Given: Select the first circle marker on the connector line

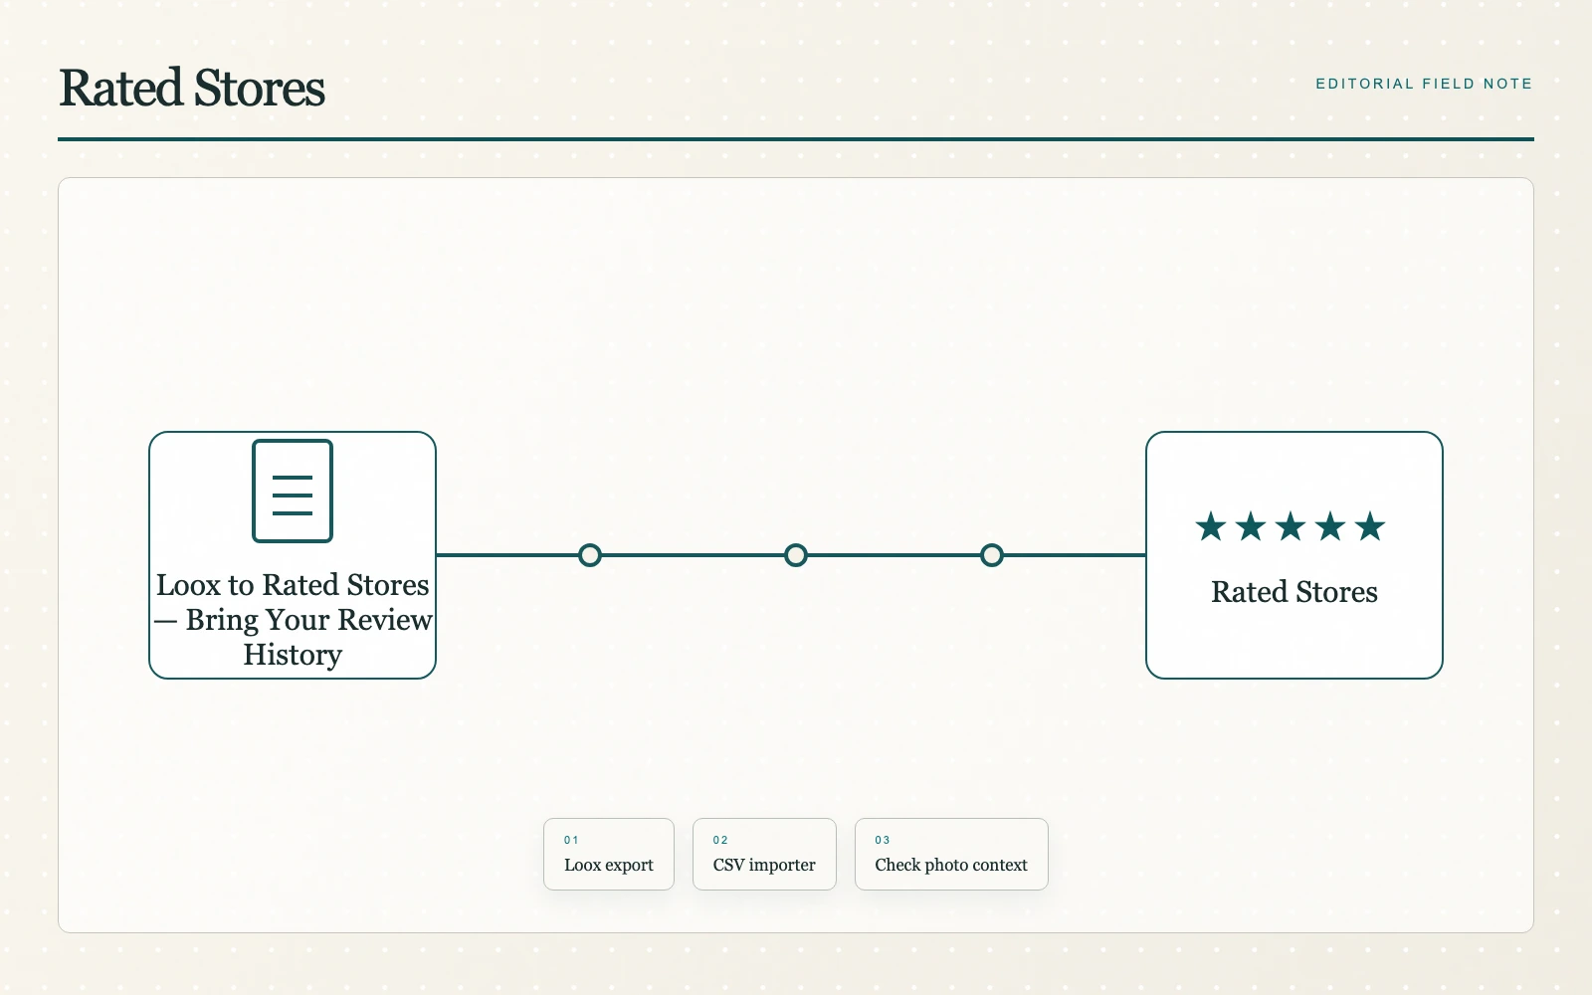Looking at the screenshot, I should (590, 555).
